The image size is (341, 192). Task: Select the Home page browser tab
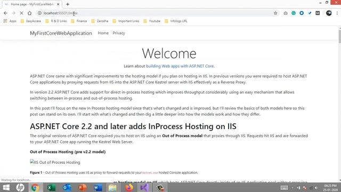(x=32, y=4)
